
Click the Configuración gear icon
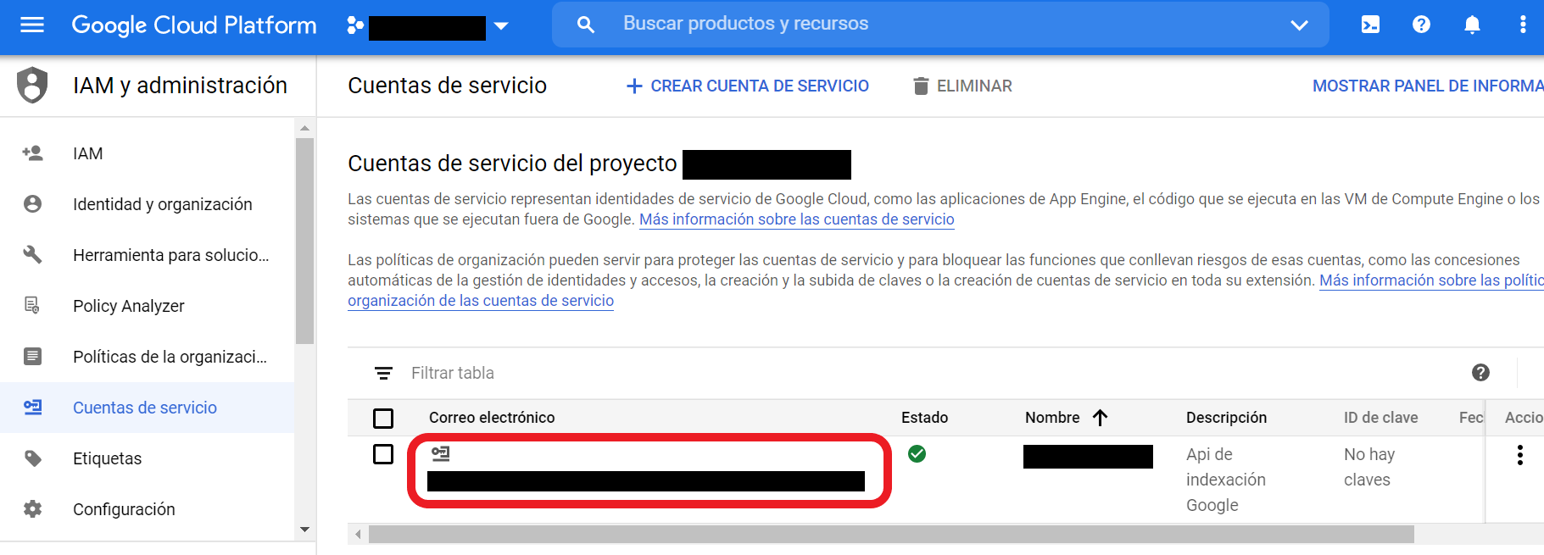(x=32, y=509)
